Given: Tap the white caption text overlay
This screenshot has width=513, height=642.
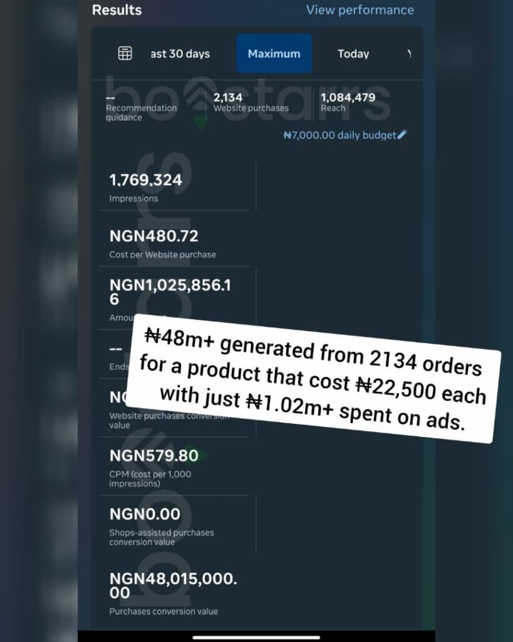Looking at the screenshot, I should click(313, 379).
